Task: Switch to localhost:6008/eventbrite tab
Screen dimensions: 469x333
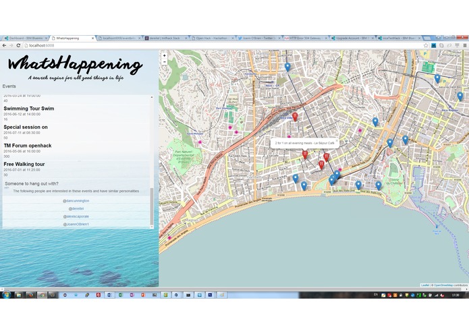Action: (119, 38)
